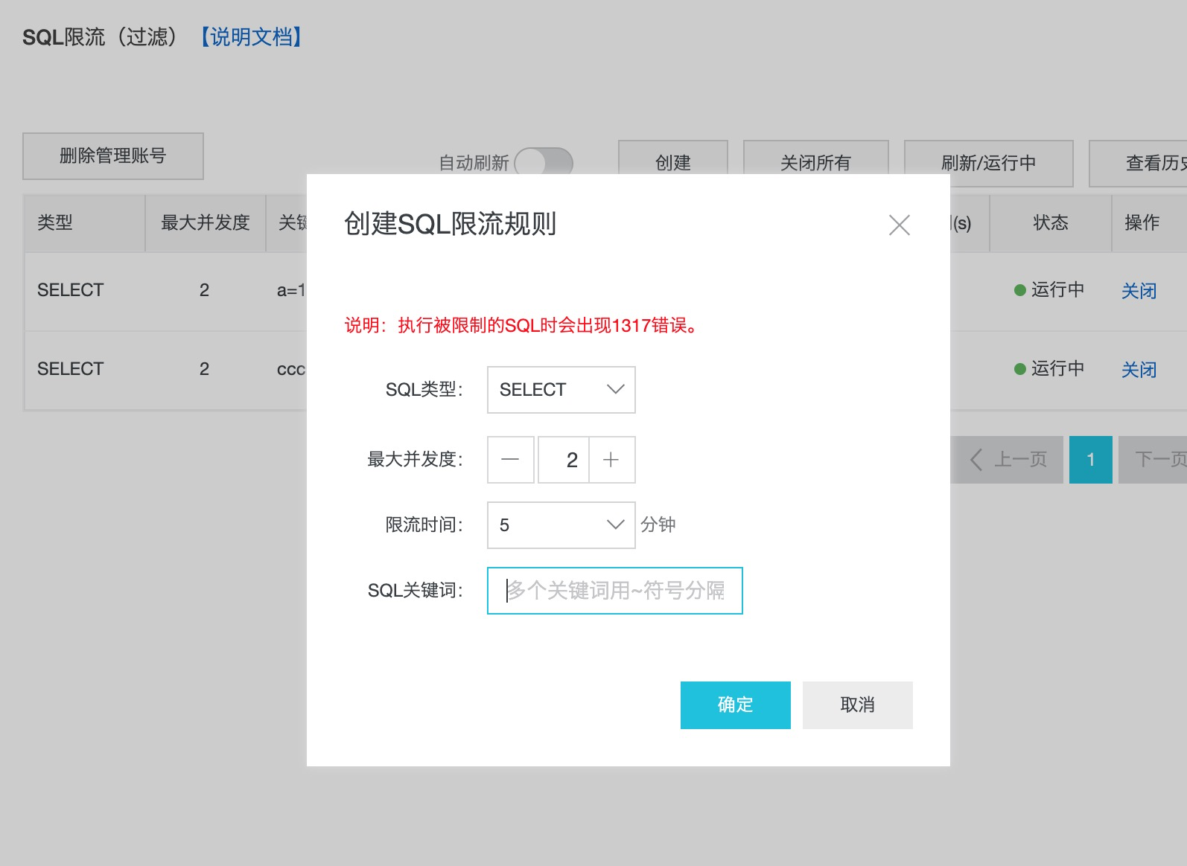This screenshot has width=1187, height=866.
Task: Cancel the dialog with 取消 button
Action: click(858, 705)
